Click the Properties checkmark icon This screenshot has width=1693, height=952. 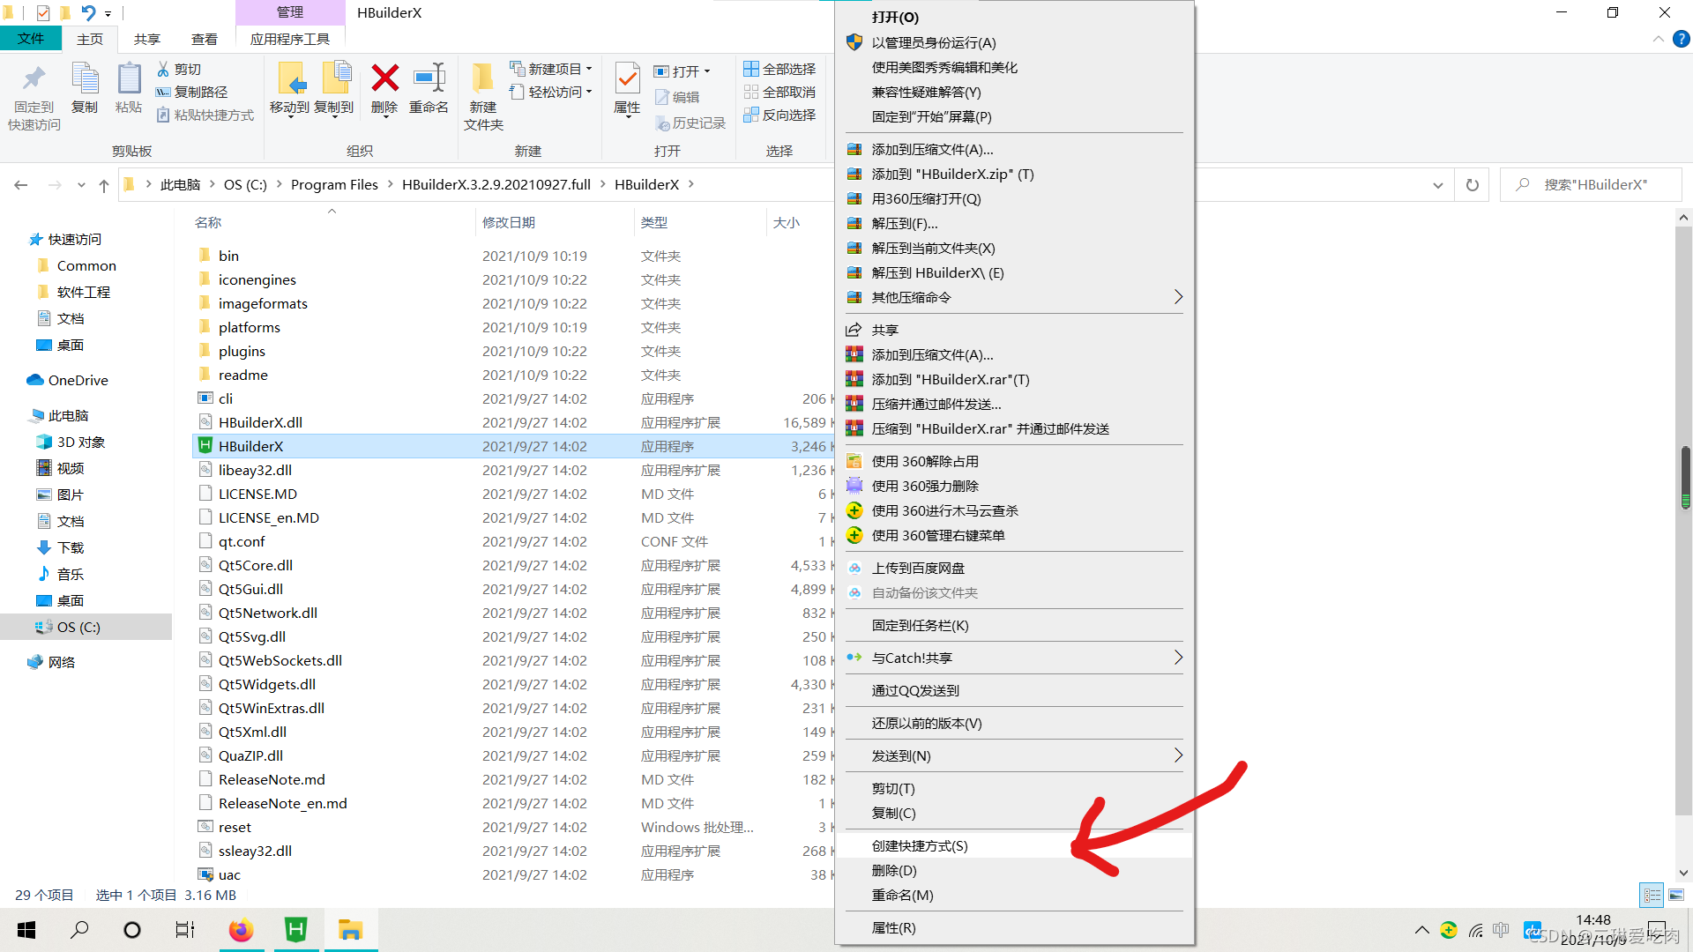pos(627,79)
